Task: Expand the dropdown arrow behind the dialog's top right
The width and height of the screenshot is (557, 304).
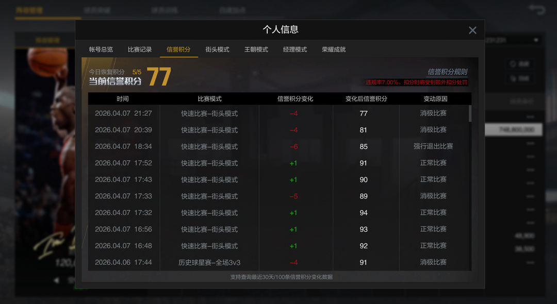Action: point(536,40)
